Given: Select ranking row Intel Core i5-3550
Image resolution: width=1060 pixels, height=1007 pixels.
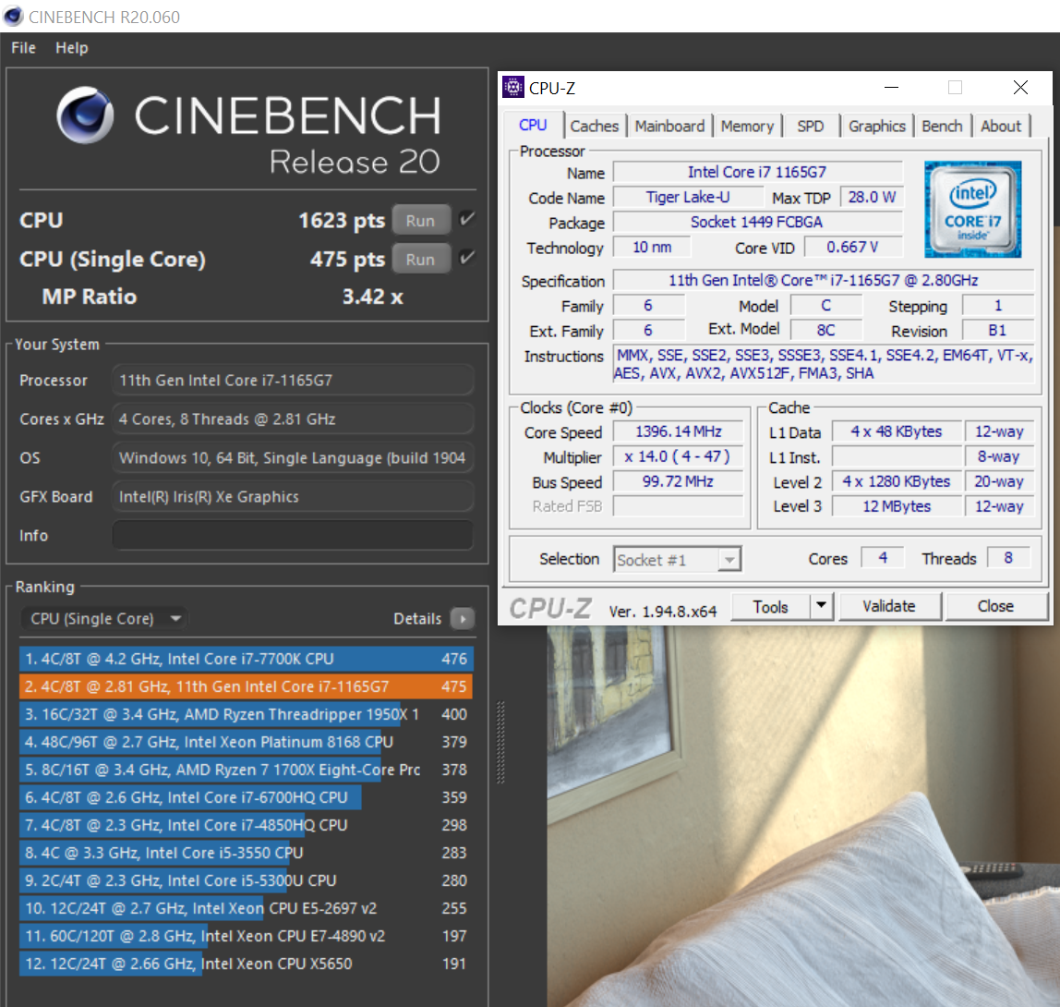Looking at the screenshot, I should click(246, 853).
